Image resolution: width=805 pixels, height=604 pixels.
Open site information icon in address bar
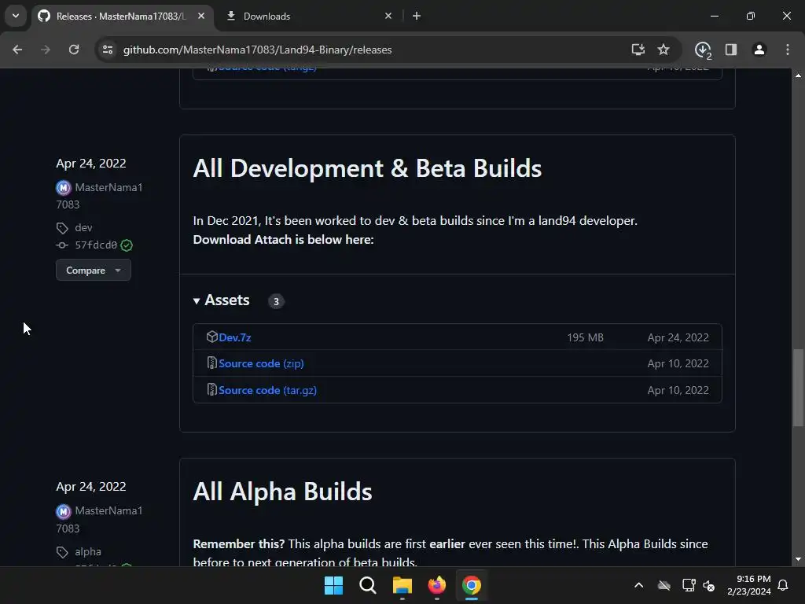[x=108, y=50]
